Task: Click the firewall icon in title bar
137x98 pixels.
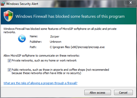Action: 3,4
